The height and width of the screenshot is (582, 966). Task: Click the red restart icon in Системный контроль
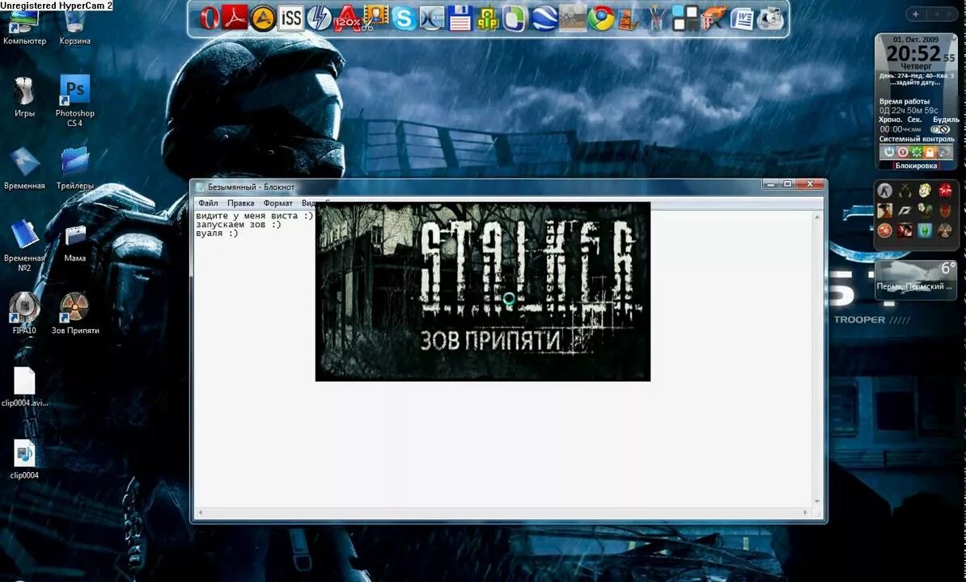[903, 152]
